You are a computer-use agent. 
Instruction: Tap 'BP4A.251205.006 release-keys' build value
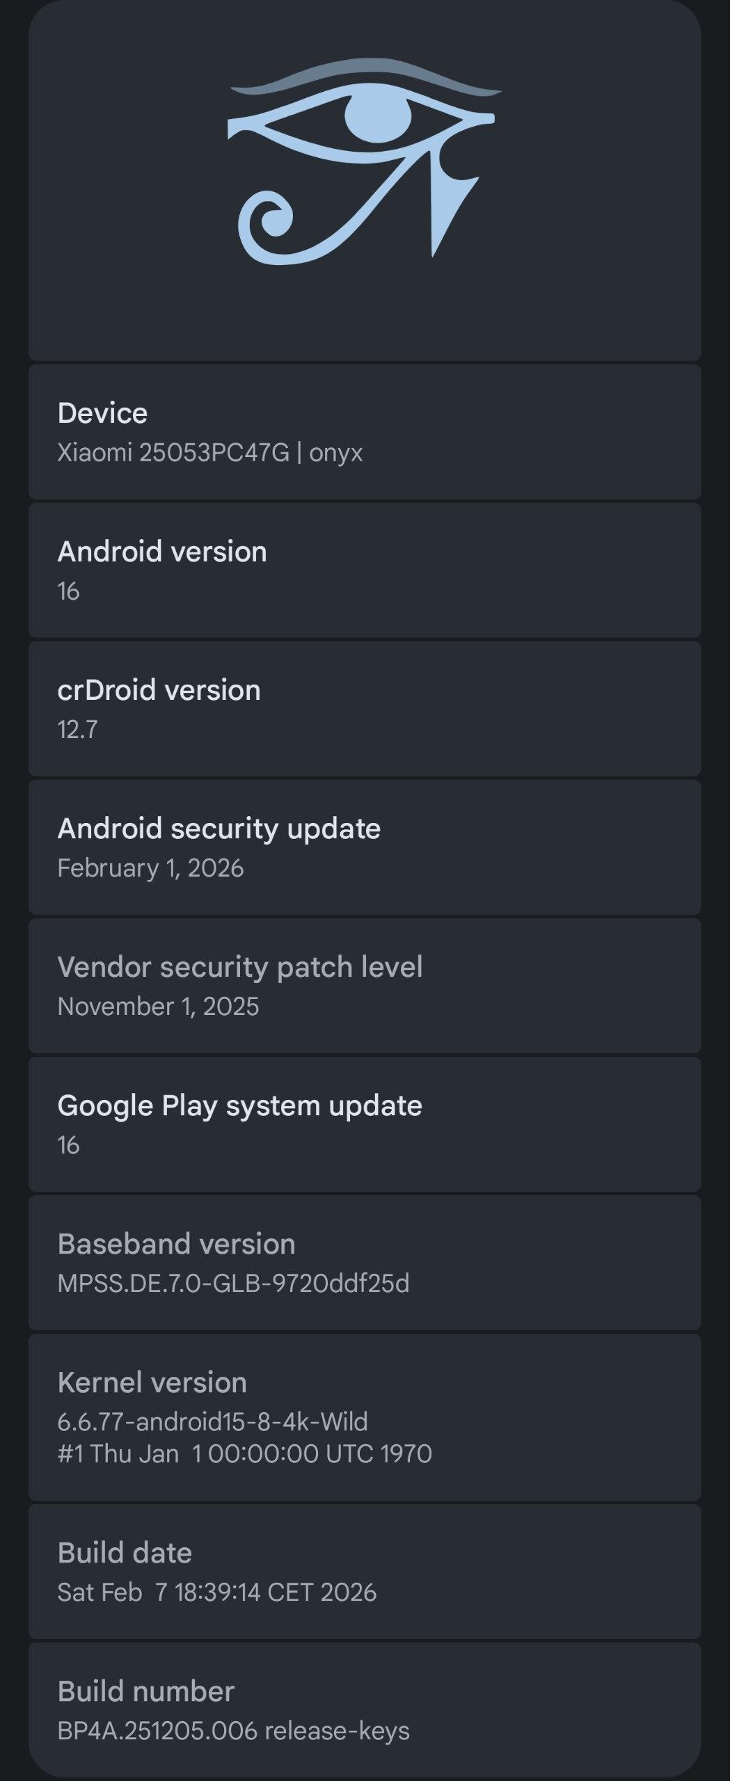coord(233,1731)
